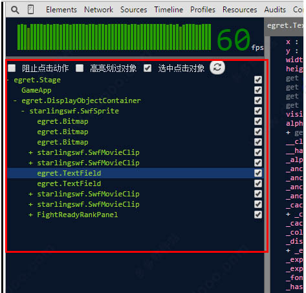Enable the 阻止点击动作 checkbox
306x293 pixels.
tap(12, 68)
